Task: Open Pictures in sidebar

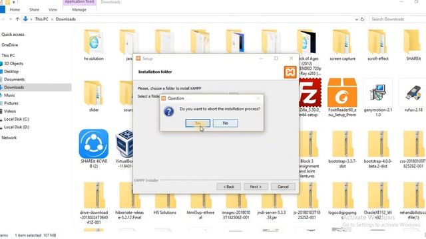Action: (11, 104)
